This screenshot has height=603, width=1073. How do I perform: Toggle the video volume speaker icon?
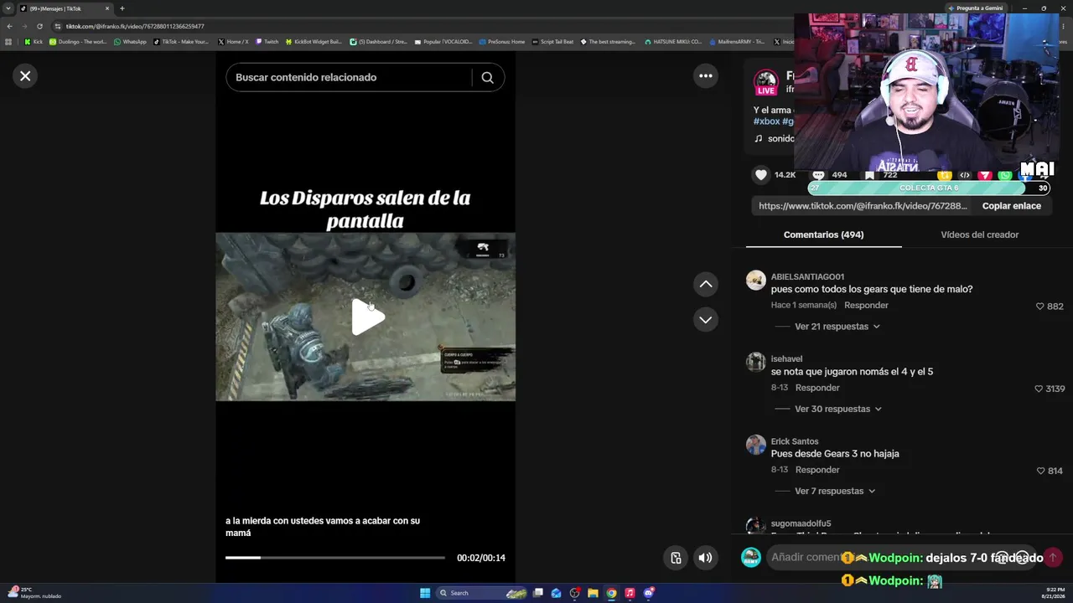tap(706, 558)
